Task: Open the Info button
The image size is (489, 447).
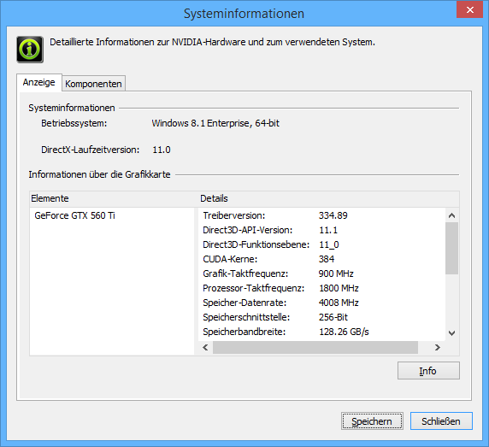Action: [x=428, y=371]
